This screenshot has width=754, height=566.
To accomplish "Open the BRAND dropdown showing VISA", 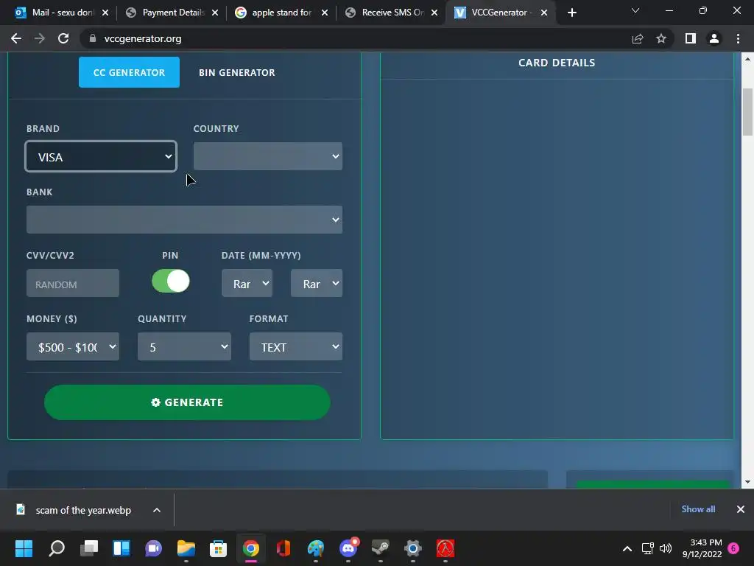I will [101, 156].
